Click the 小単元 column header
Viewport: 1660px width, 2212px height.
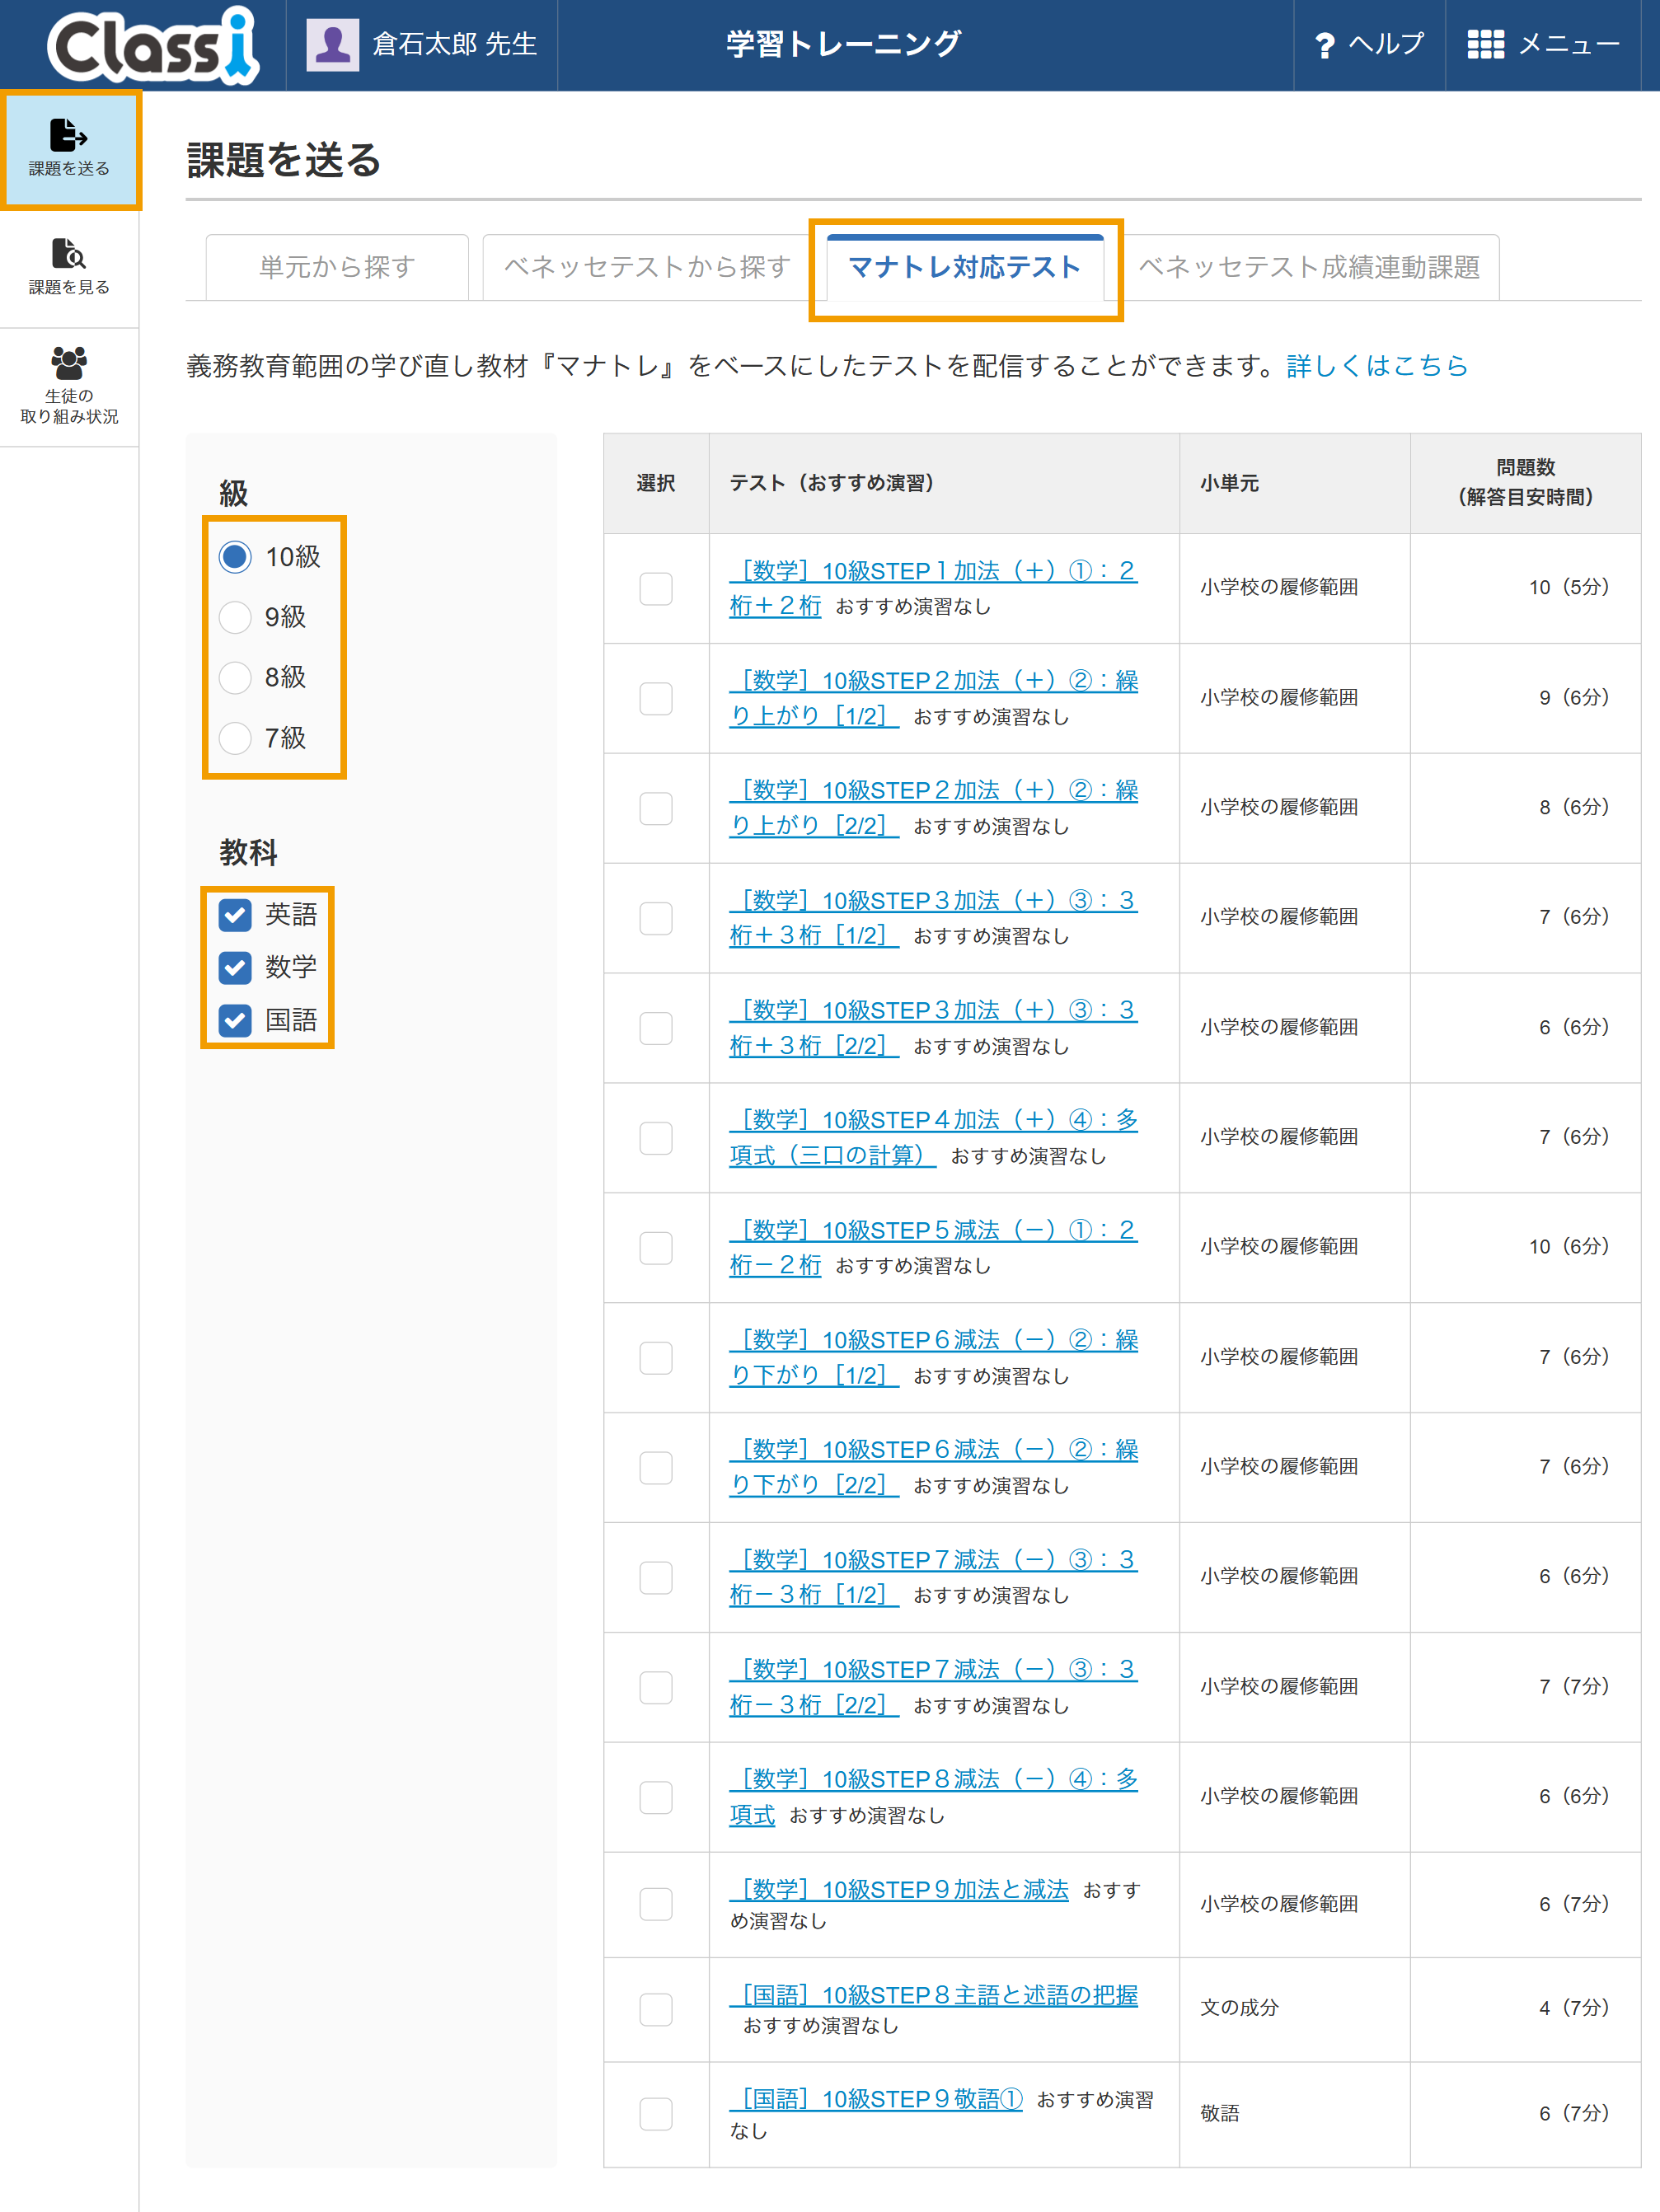pos(1295,483)
